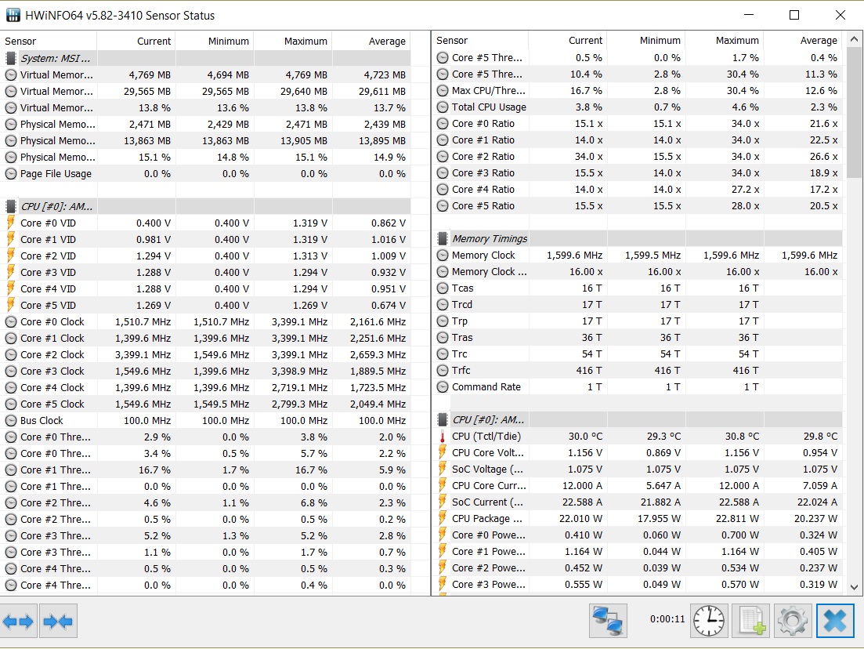Click the blue X close sensors button
This screenshot has width=864, height=649.
coord(835,621)
